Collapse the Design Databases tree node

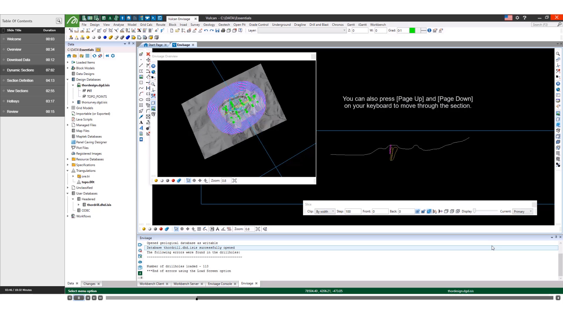click(67, 80)
